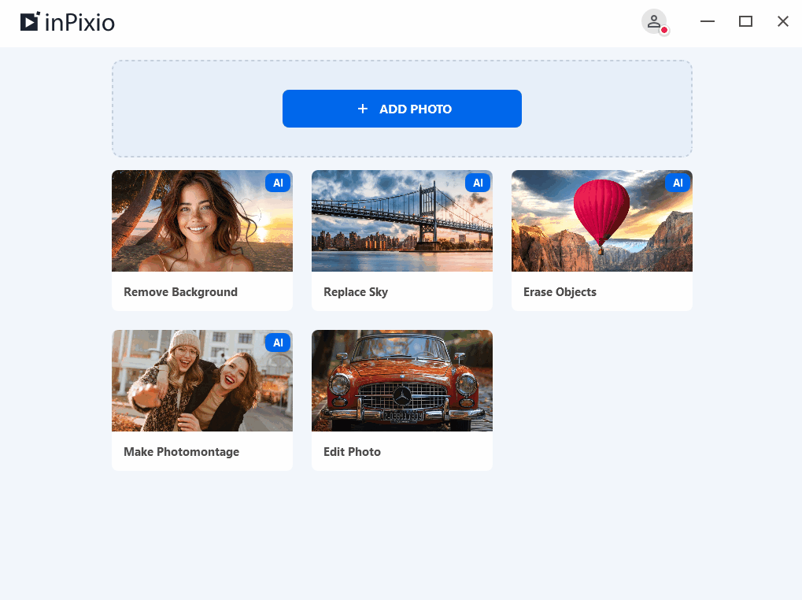
Task: Maximize the inPixio window
Action: pyautogui.click(x=746, y=21)
